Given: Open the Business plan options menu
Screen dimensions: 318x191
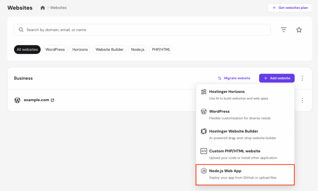Looking at the screenshot, I should point(302,78).
